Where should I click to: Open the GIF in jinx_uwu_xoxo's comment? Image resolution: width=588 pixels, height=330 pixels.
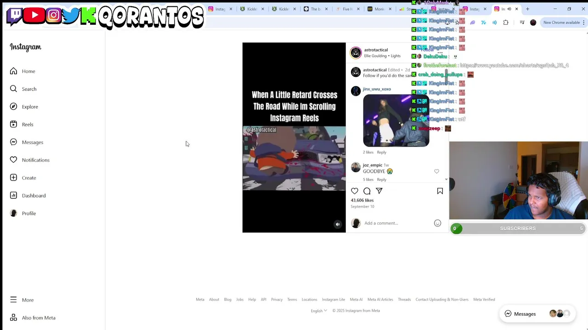pos(396,121)
